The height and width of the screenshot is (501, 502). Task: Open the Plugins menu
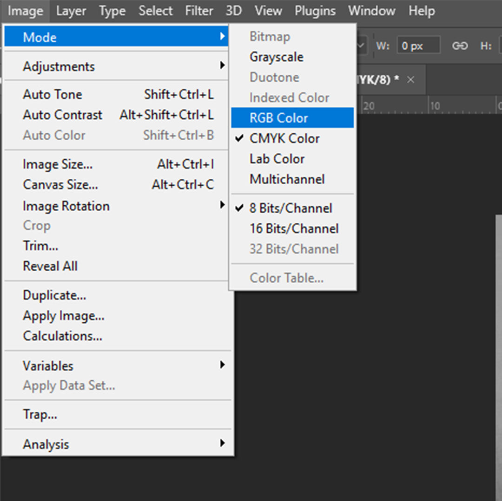pos(315,11)
